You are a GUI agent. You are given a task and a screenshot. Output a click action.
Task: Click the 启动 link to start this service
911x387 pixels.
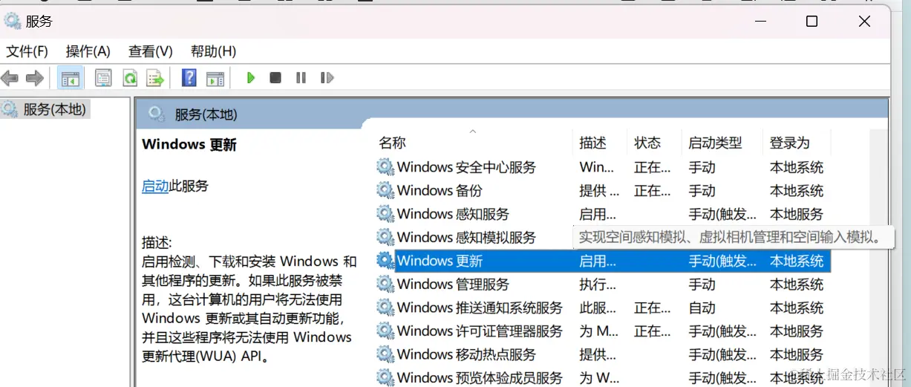[155, 186]
